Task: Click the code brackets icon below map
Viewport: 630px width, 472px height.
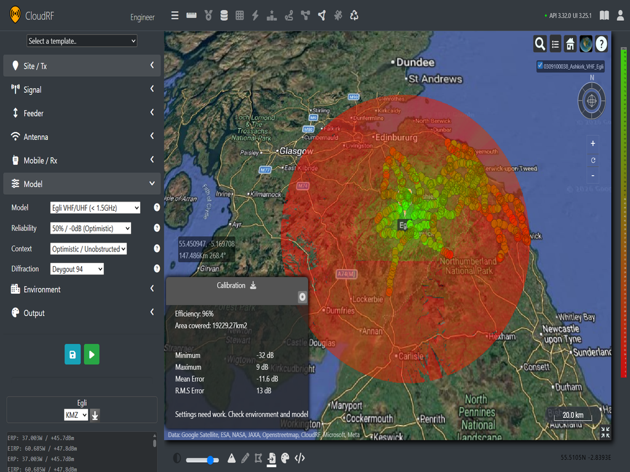Action: (300, 458)
